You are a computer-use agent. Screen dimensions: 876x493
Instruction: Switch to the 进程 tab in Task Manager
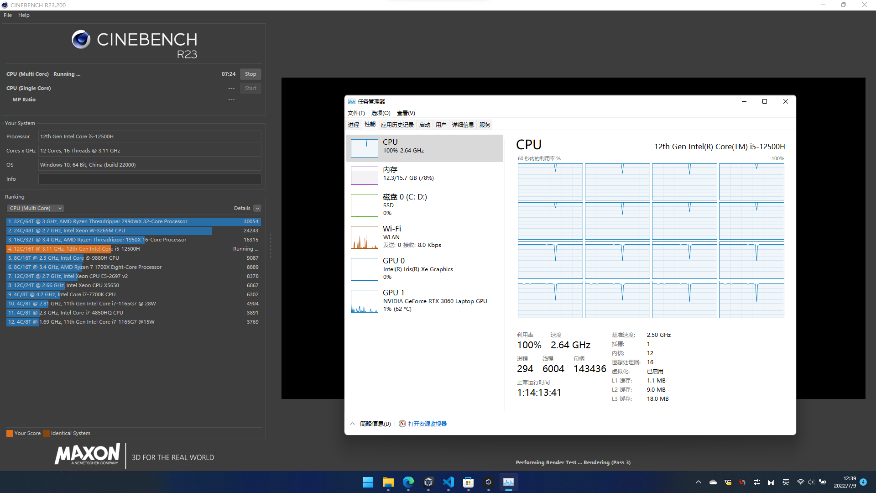[x=353, y=125]
